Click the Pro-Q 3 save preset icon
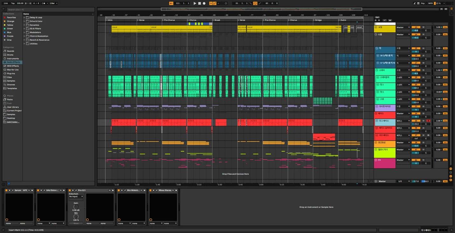Viewport: 455px width, 233px height. [113, 190]
